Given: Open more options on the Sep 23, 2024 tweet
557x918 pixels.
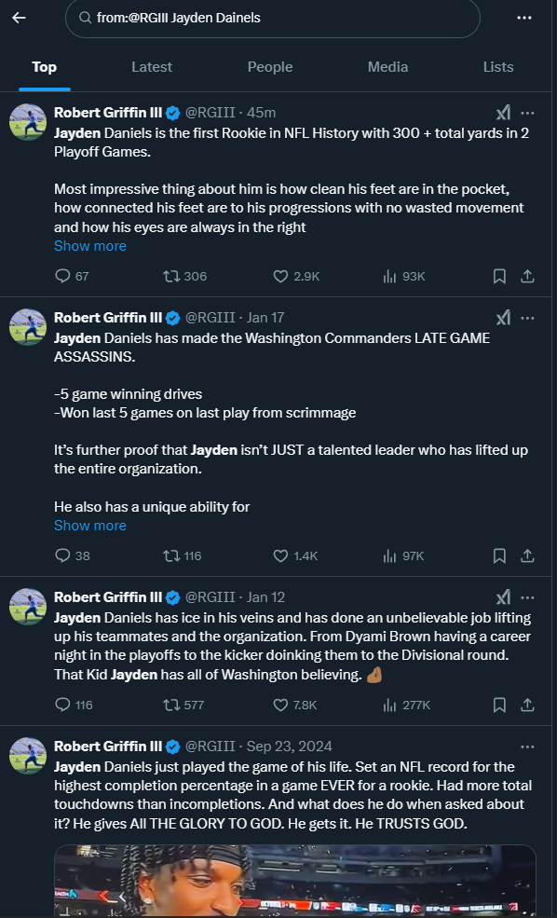Looking at the screenshot, I should [x=527, y=747].
